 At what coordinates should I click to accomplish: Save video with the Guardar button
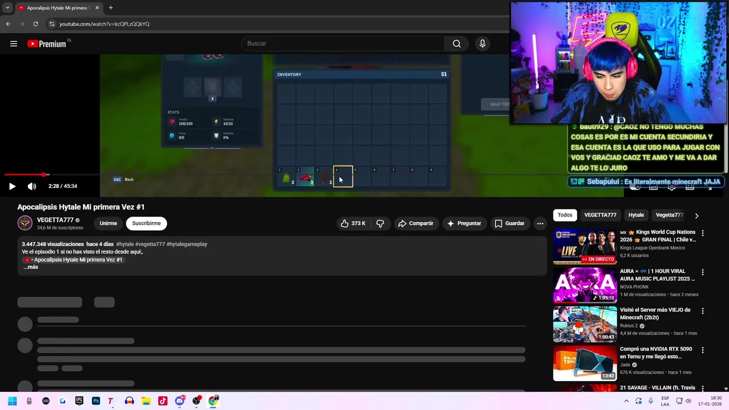509,224
